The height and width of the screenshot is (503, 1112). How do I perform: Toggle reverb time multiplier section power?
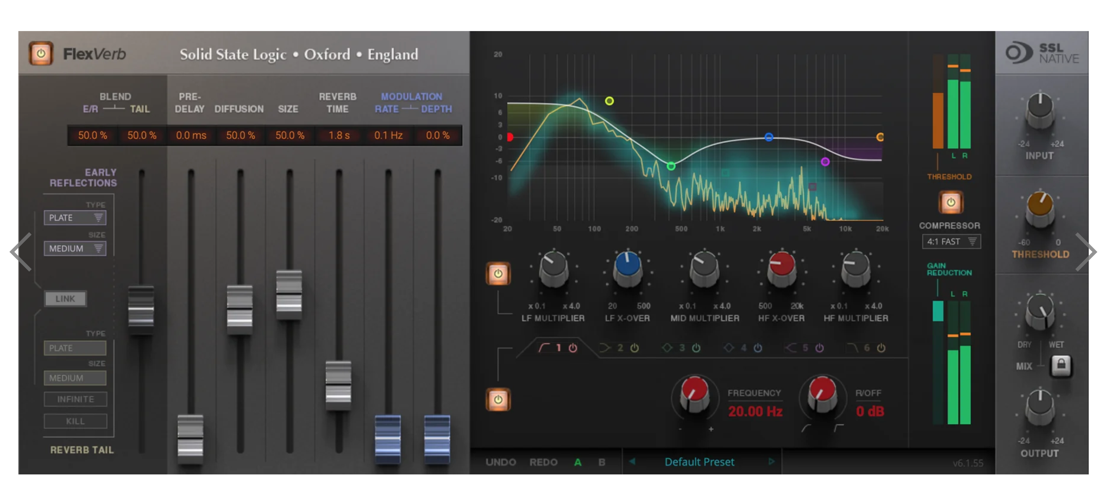[x=498, y=273]
